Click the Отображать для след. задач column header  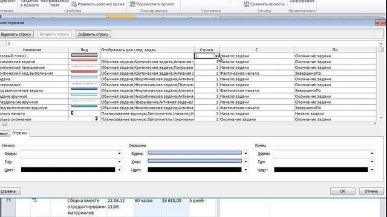point(148,49)
